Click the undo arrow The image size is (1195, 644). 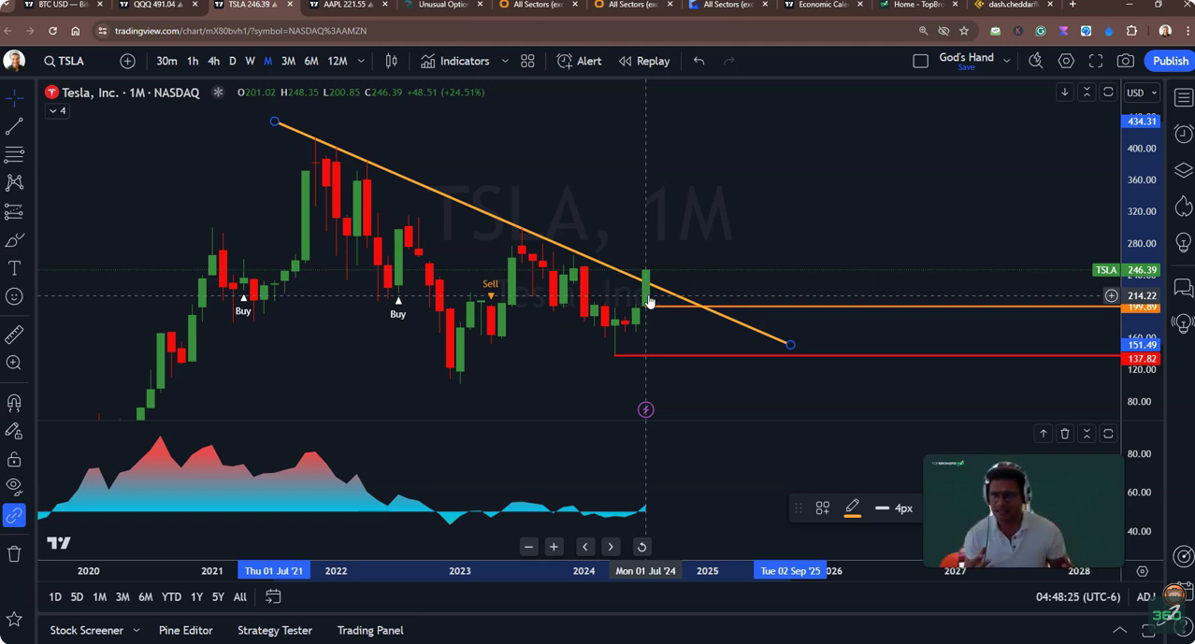click(x=699, y=61)
